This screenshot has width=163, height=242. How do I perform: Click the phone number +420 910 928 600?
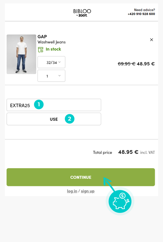tap(141, 14)
